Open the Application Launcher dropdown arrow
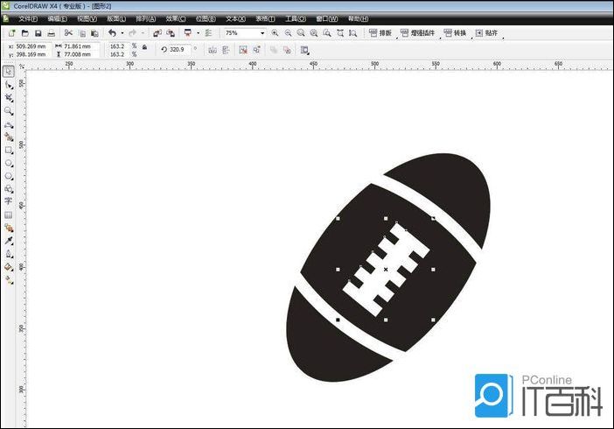614x429 pixels. [x=198, y=33]
